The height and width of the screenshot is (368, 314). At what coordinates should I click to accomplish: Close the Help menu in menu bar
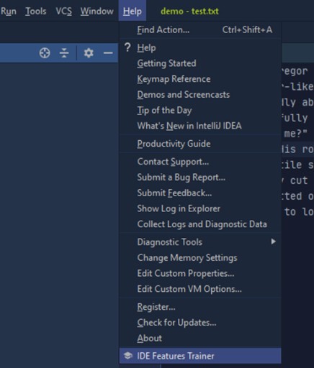tap(133, 11)
